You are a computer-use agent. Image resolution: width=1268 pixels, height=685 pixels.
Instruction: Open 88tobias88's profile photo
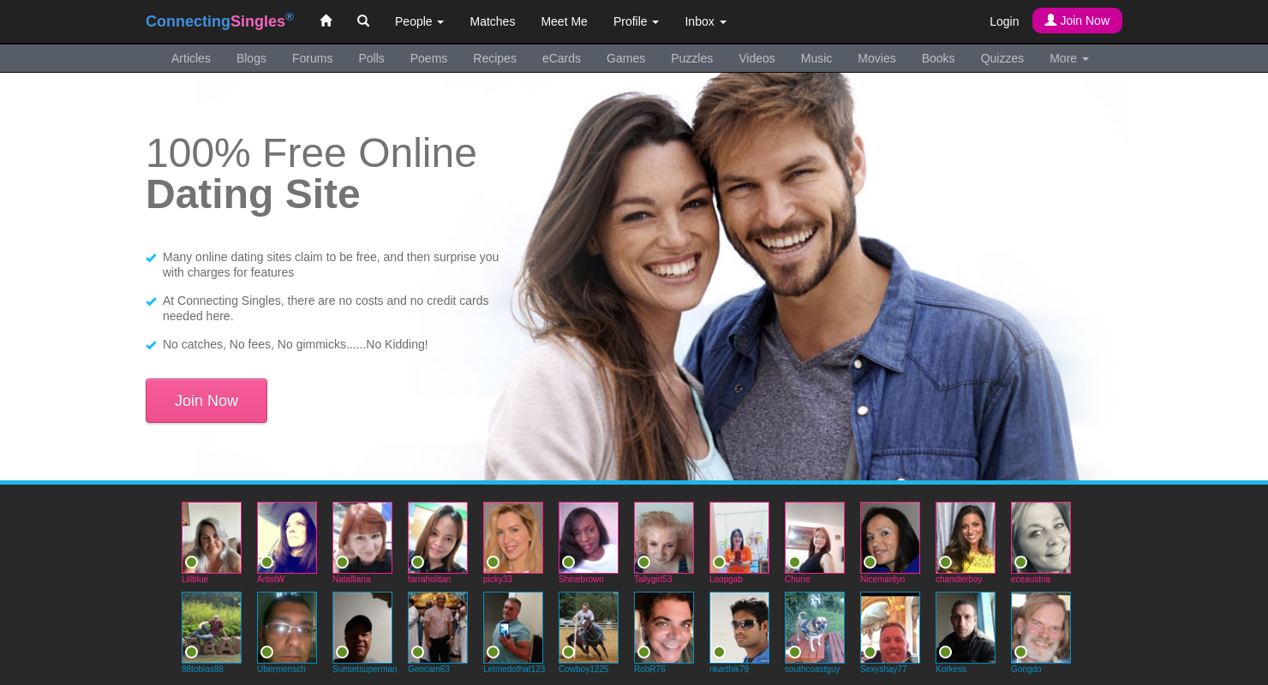pos(212,628)
